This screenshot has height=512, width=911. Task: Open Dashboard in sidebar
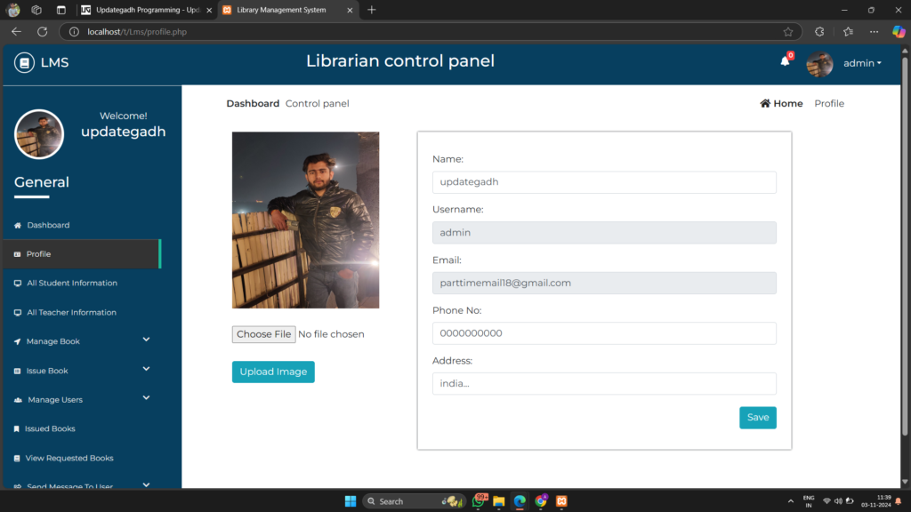(x=48, y=225)
